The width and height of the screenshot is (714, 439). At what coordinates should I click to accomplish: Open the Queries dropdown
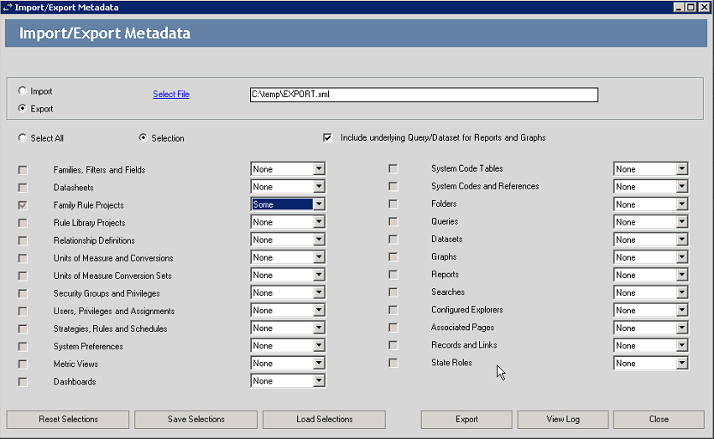point(651,222)
